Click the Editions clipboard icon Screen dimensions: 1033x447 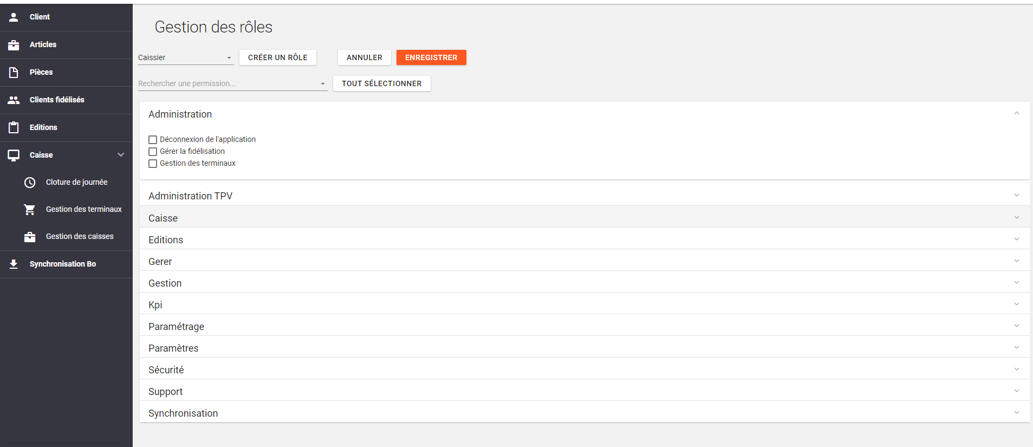coord(14,128)
